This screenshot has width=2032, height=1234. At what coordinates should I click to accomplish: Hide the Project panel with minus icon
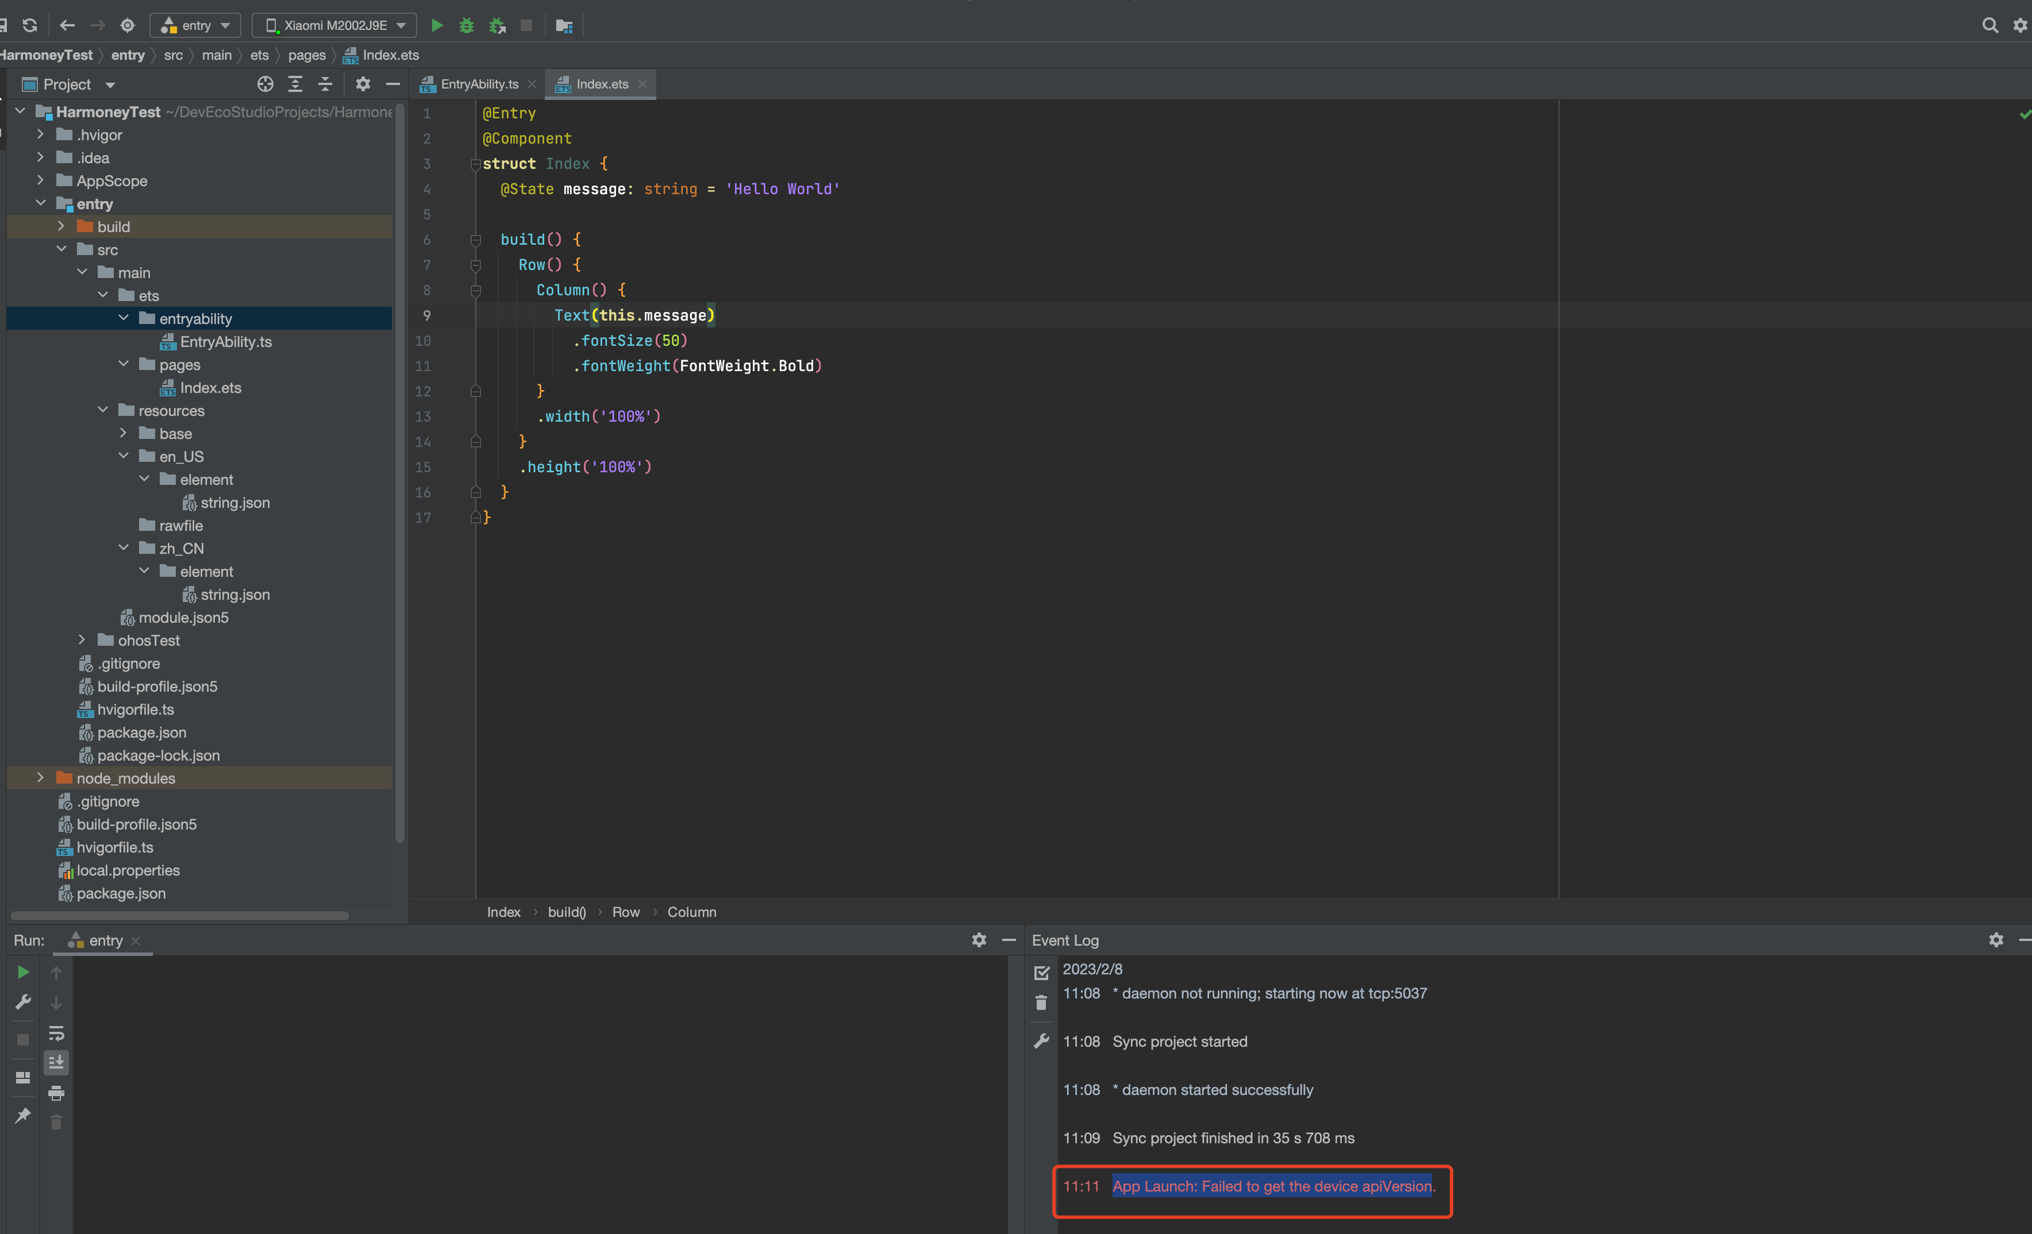[392, 84]
